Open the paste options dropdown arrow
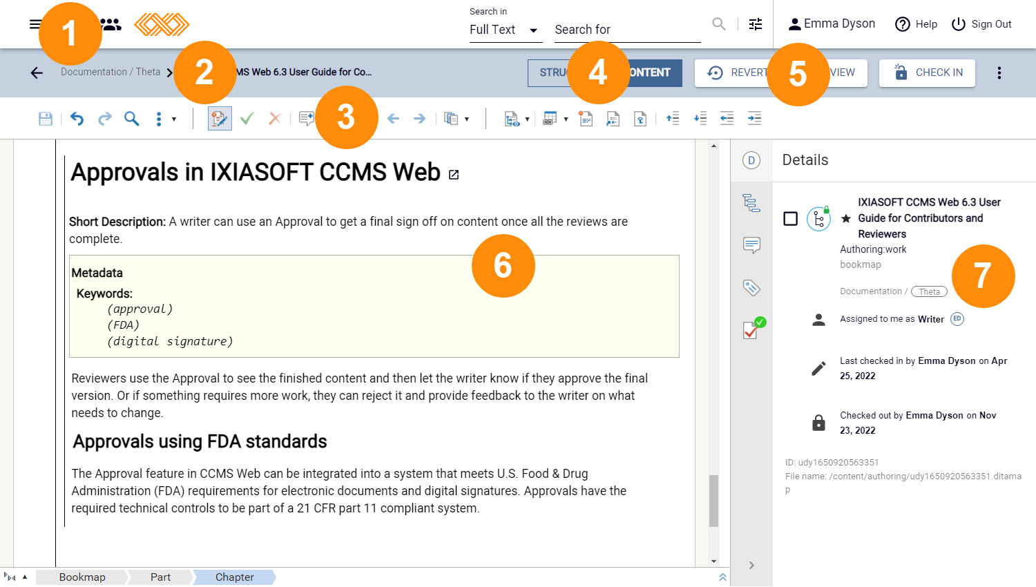The width and height of the screenshot is (1036, 587). click(467, 119)
